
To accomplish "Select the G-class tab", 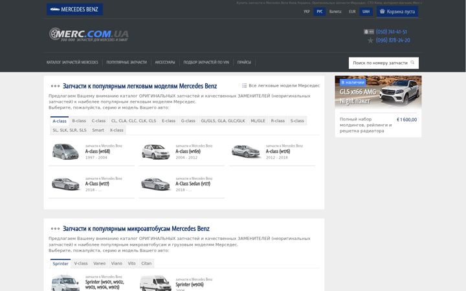I will tap(188, 121).
